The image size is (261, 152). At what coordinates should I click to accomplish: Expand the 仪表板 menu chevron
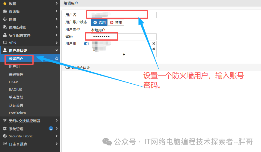pos(57,11)
